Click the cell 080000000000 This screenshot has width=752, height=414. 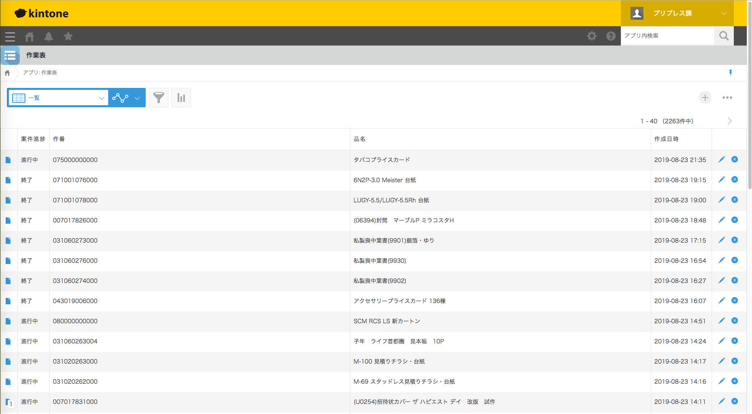pyautogui.click(x=199, y=321)
